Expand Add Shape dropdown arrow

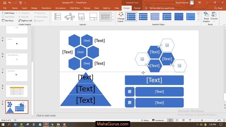[x=17, y=13]
